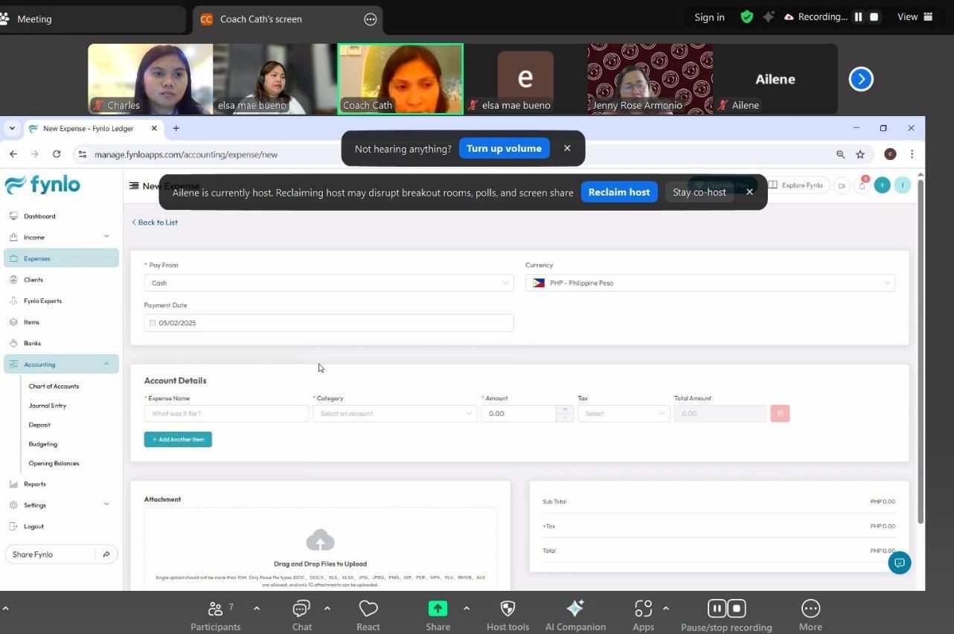Open Host tools
Image resolution: width=954 pixels, height=634 pixels.
click(508, 616)
